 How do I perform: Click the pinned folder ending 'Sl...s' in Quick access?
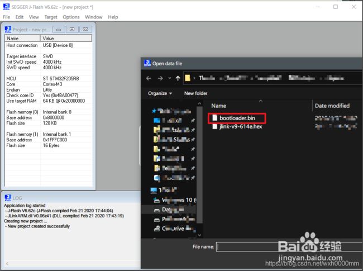174,140
